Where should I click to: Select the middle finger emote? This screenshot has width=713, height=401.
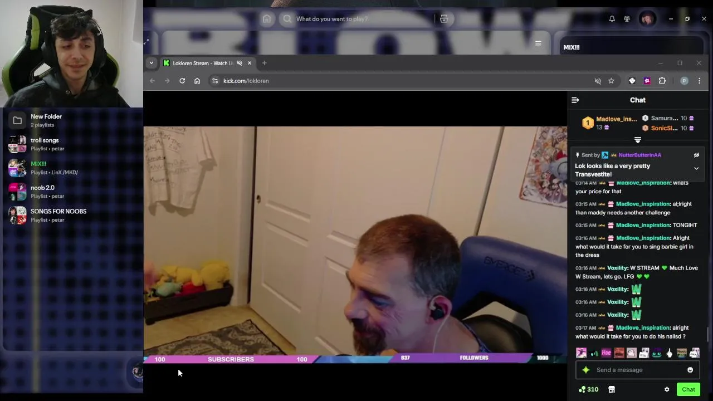[670, 353]
